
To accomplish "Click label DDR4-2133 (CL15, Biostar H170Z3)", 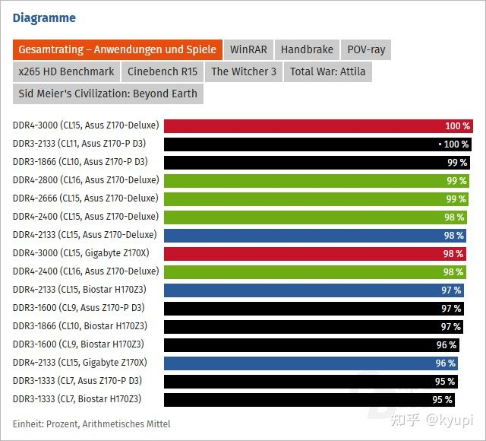I will [x=79, y=290].
